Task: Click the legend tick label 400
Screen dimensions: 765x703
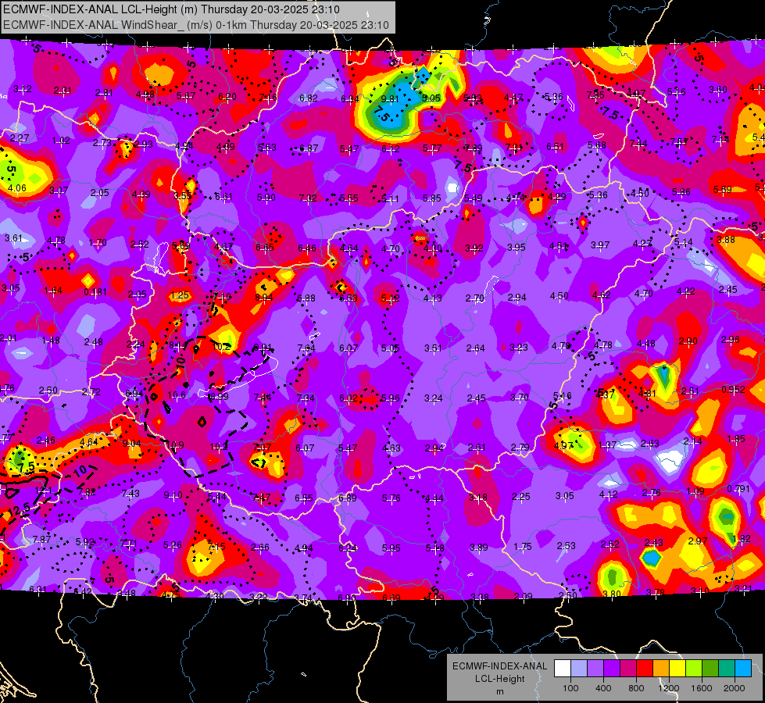Action: pyautogui.click(x=603, y=688)
